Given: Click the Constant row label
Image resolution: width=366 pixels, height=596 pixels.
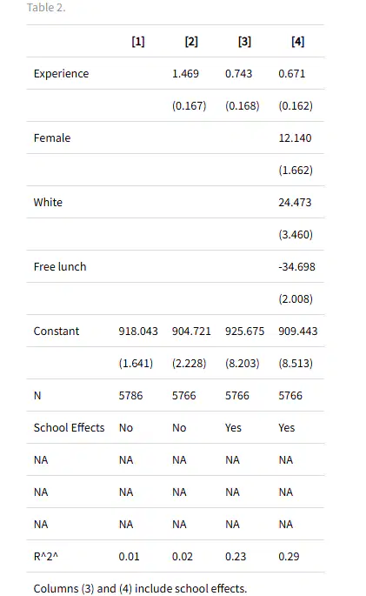Looking at the screenshot, I should click(57, 331).
